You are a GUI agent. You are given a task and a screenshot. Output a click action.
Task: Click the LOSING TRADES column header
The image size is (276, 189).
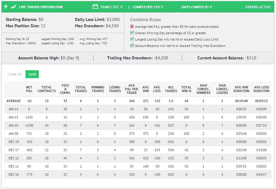tap(115, 89)
